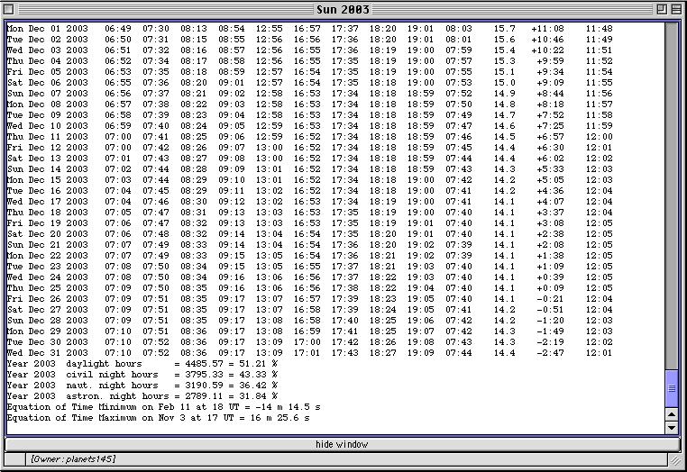Click the Owner: planets145 status text
The image size is (687, 472).
pos(72,459)
